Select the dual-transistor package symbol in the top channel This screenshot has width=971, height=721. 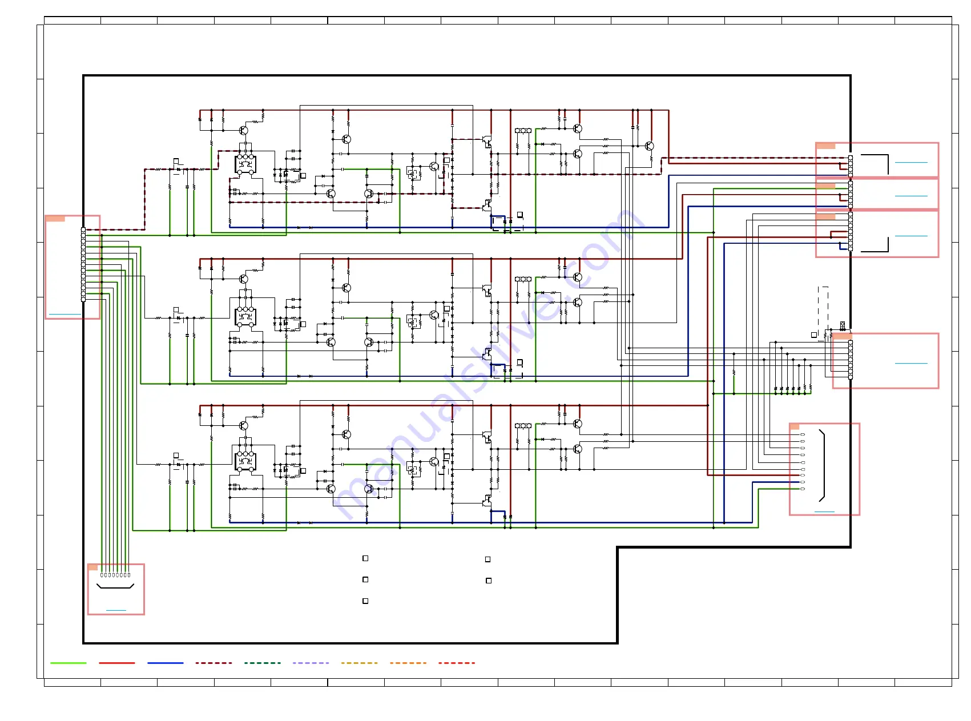click(x=245, y=164)
